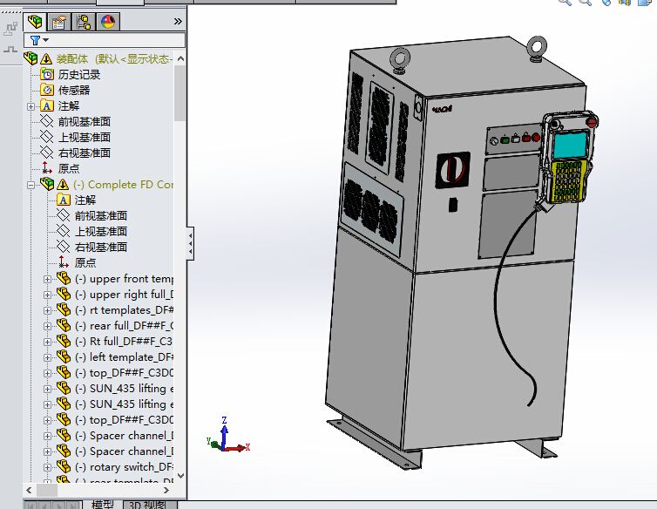Screen dimensions: 657x509
Task: Click the teach pendant cyan screen in model
Action: 570,144
